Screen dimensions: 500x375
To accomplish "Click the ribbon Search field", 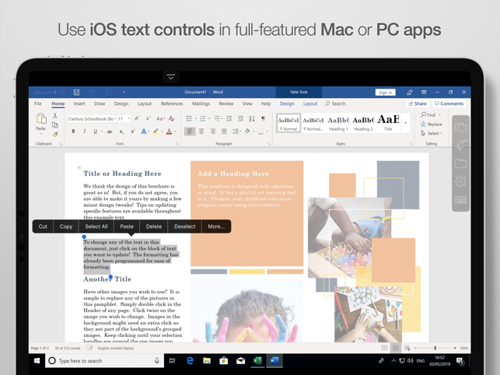I will [x=335, y=103].
